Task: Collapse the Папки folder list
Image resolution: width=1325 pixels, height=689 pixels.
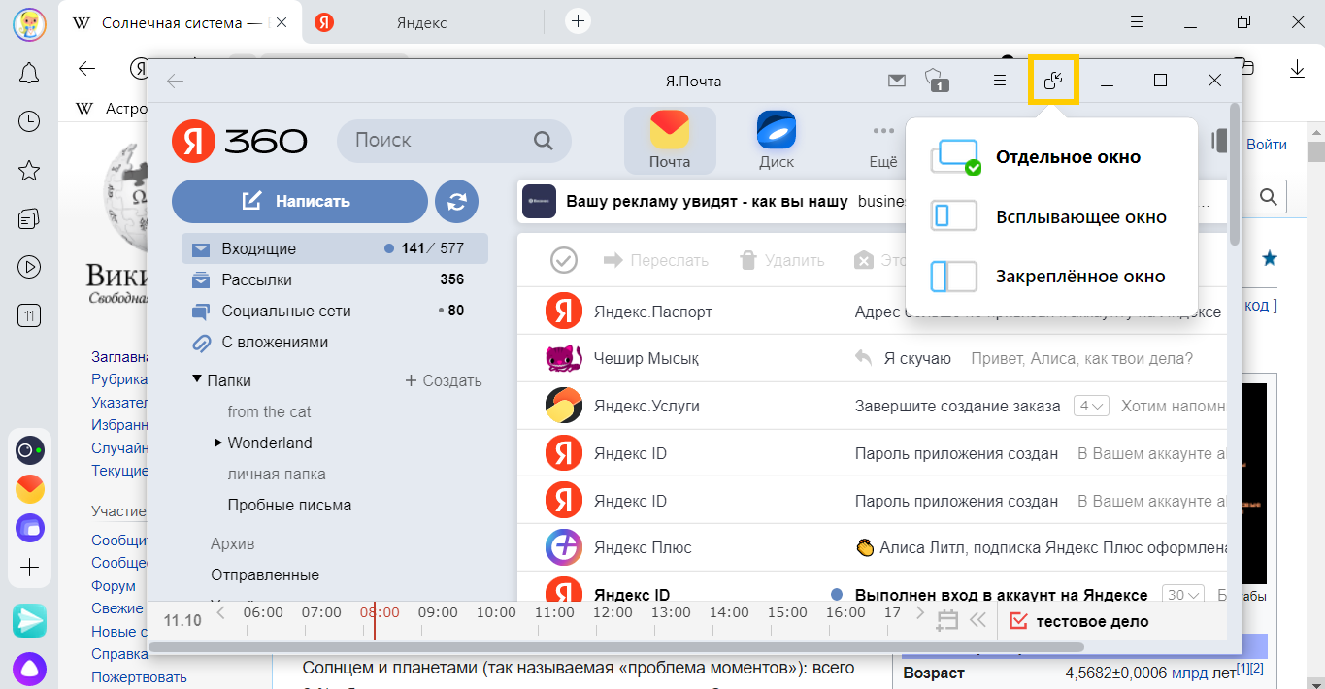Action: 197,380
